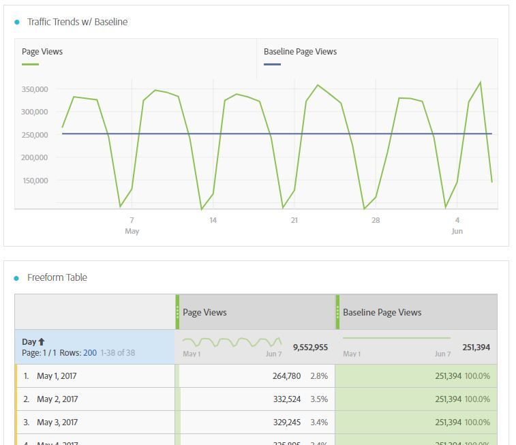Screen dimensions: 516x445
Task: Toggle the Baseline Page Views legend series
Action: click(x=300, y=52)
